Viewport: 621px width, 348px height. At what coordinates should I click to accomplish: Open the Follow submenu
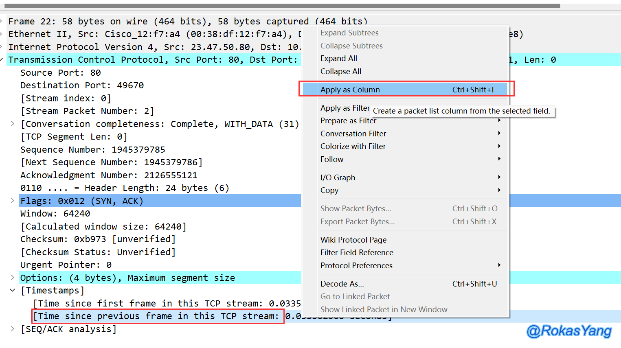click(x=332, y=159)
